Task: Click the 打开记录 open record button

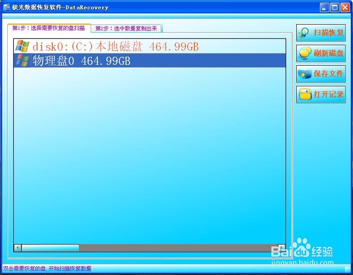Action: (x=321, y=94)
